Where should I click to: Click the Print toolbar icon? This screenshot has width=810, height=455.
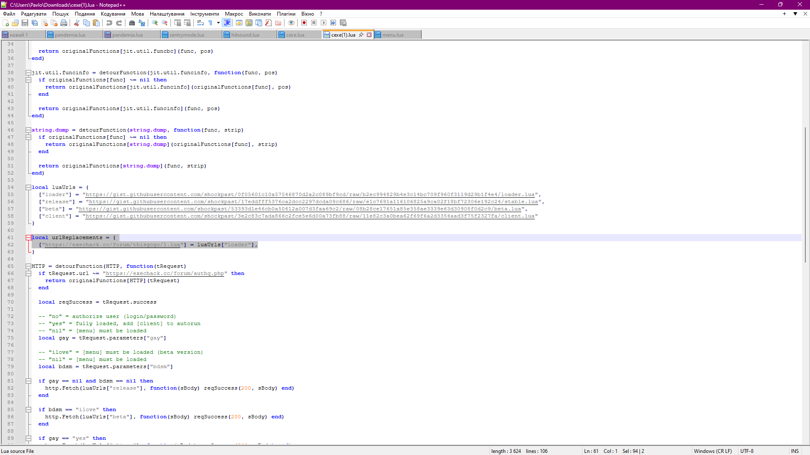click(64, 23)
